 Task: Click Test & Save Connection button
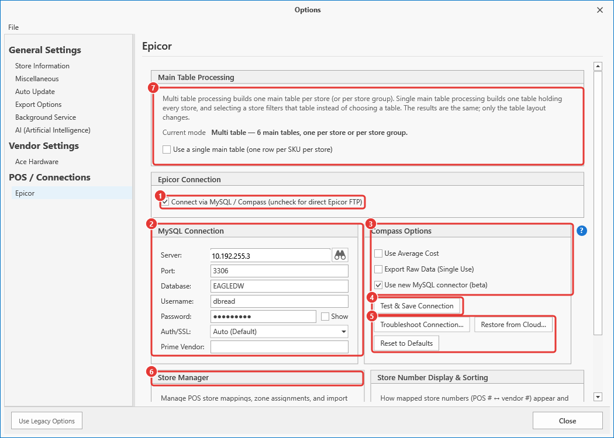pyautogui.click(x=416, y=306)
